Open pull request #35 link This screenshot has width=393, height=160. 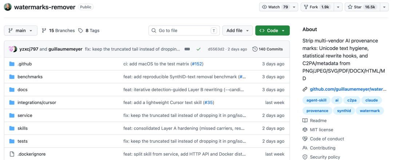tap(209, 102)
